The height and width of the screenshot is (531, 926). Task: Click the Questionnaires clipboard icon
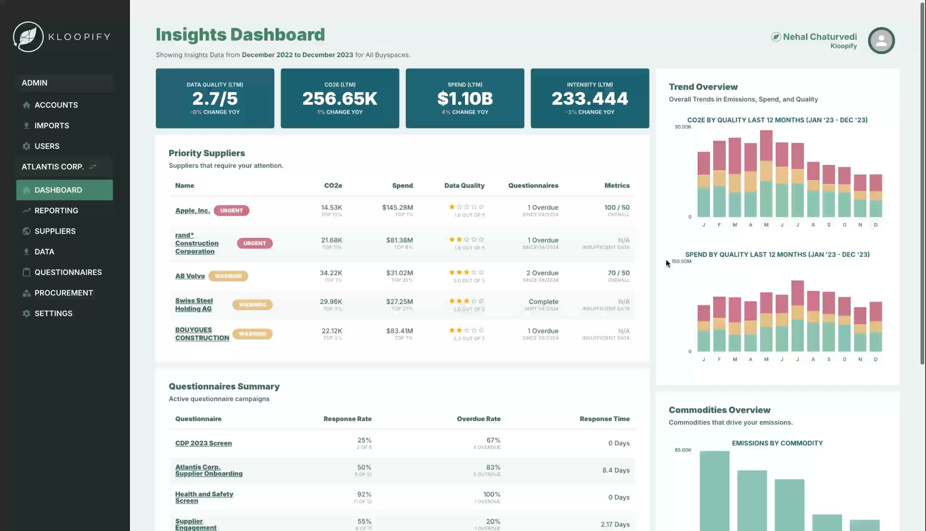click(26, 272)
